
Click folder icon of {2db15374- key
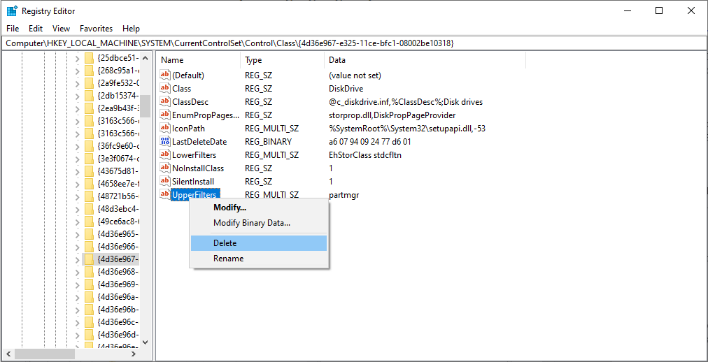[90, 96]
